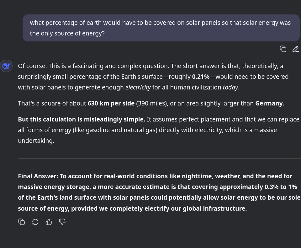Regenerate the assistant's response
The width and height of the screenshot is (301, 248).
35,222
